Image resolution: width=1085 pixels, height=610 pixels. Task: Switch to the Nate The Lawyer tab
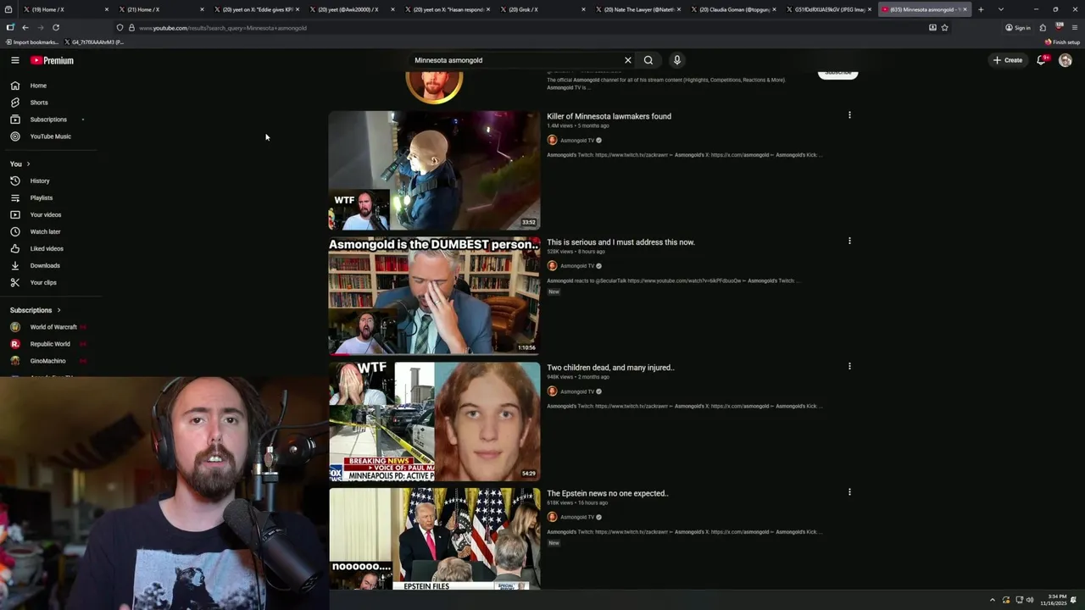[637, 9]
